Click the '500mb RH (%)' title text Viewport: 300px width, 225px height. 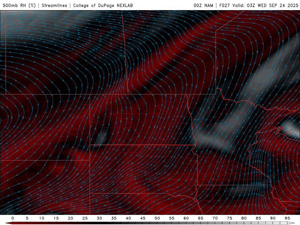pyautogui.click(x=19, y=5)
